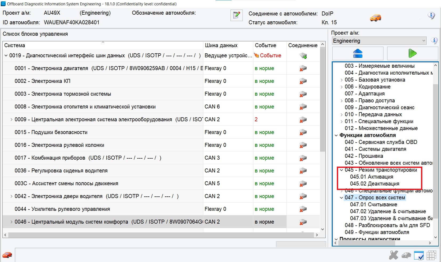Viewport: 441px width, 262px height.
Task: Collapse the 0019 diagnostic interface tree node
Action: click(x=6, y=56)
